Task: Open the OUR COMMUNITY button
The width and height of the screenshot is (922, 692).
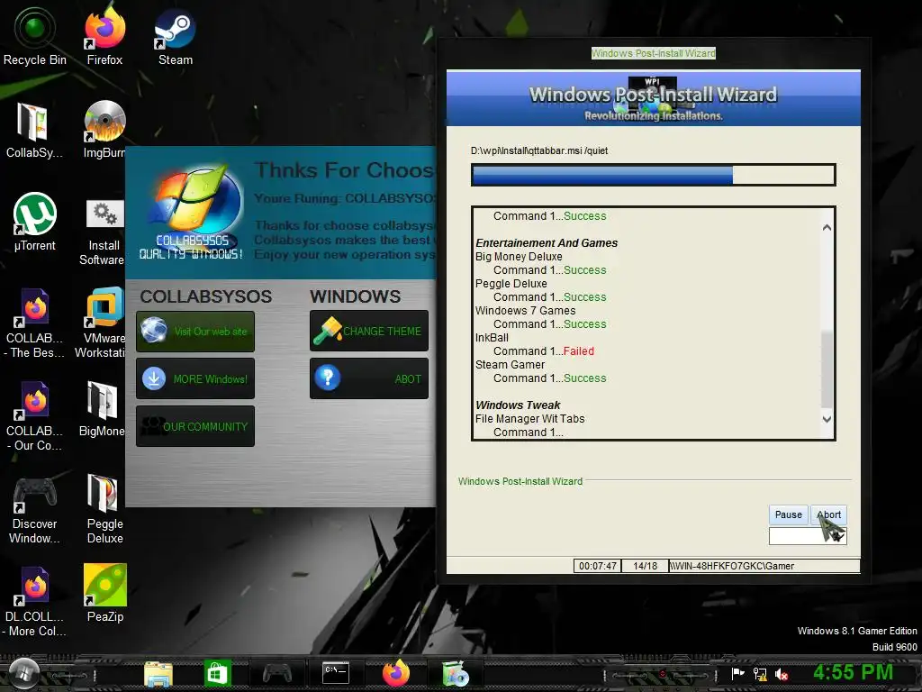Action: 195,426
